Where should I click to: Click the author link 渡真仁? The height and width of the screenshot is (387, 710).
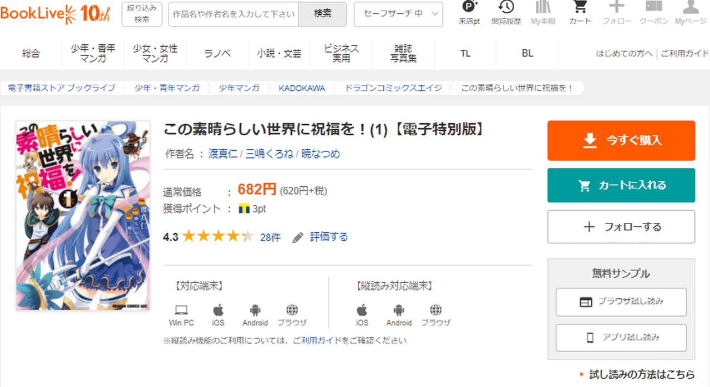click(x=222, y=154)
